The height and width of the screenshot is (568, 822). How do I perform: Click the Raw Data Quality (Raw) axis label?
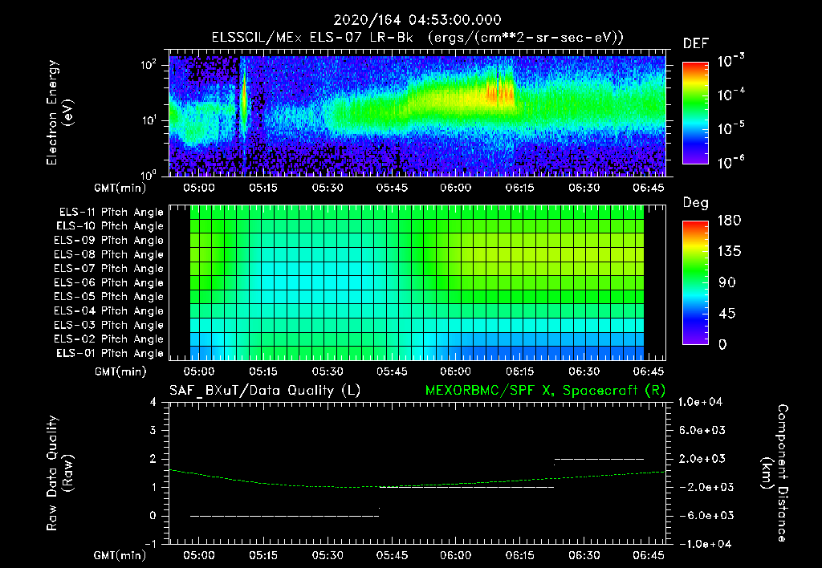59,473
